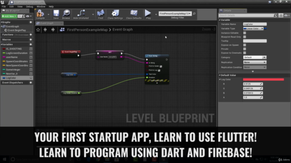Navigate forward in graph history
The width and height of the screenshot is (291, 163).
pos(53,29)
